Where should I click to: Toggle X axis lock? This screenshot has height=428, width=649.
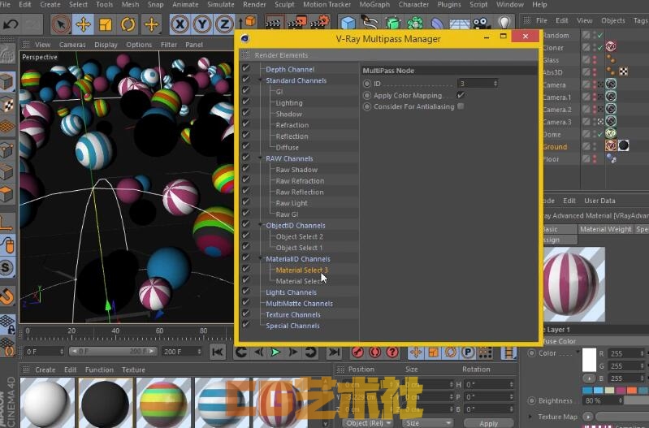tap(180, 24)
